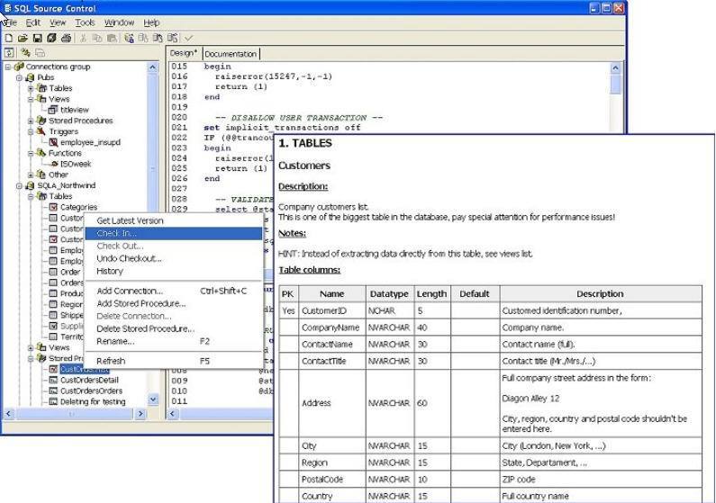Click the Save toolbar icon

coord(37,38)
